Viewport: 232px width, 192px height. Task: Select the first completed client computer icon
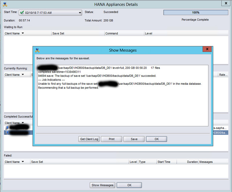point(7,128)
